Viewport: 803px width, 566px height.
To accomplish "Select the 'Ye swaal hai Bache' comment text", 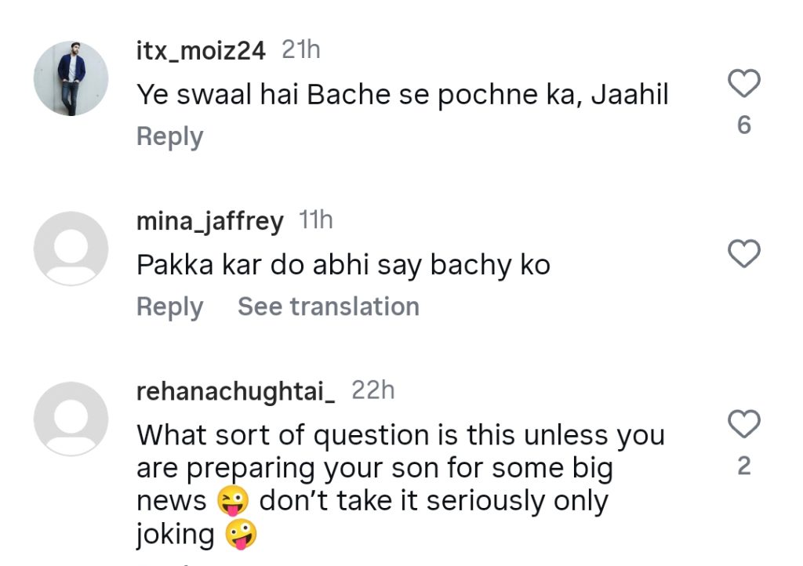I will (x=402, y=95).
